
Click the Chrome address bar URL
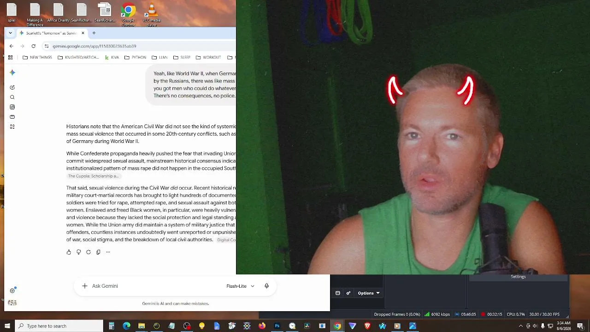tap(94, 46)
